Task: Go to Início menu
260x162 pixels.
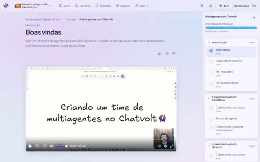Action: (65, 6)
